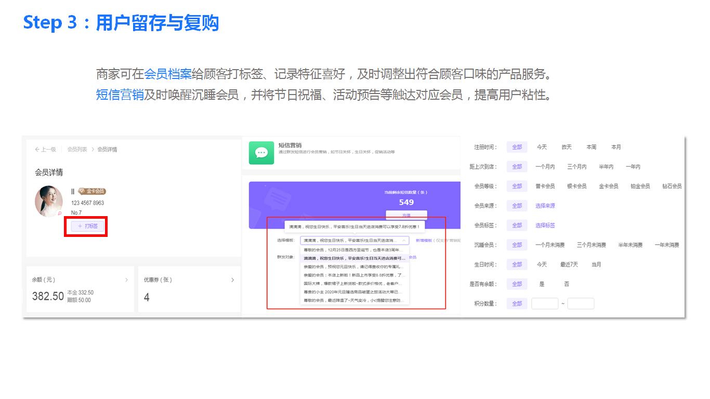
Task: Open coupons via 优惠券 chevron arrow
Action: [232, 280]
